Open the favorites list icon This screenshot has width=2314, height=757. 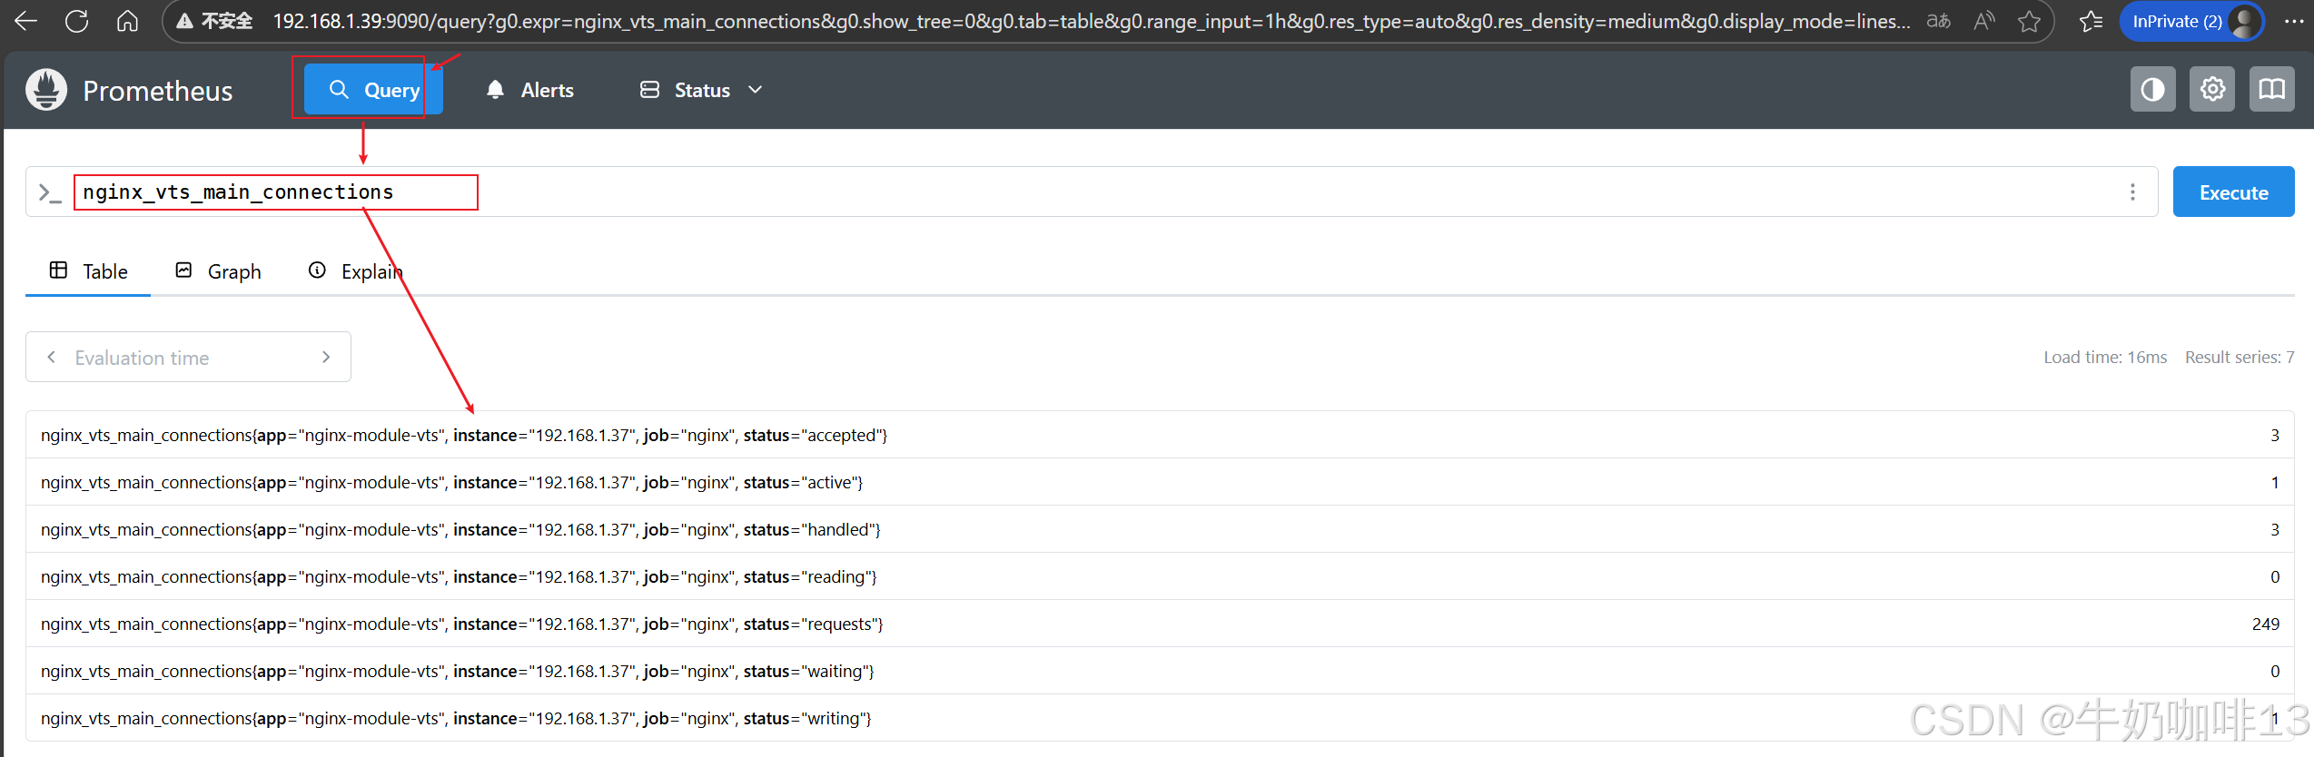point(2091,21)
